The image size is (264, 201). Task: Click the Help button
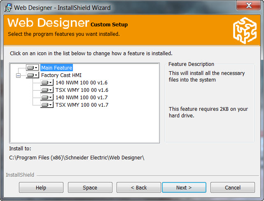click(41, 187)
